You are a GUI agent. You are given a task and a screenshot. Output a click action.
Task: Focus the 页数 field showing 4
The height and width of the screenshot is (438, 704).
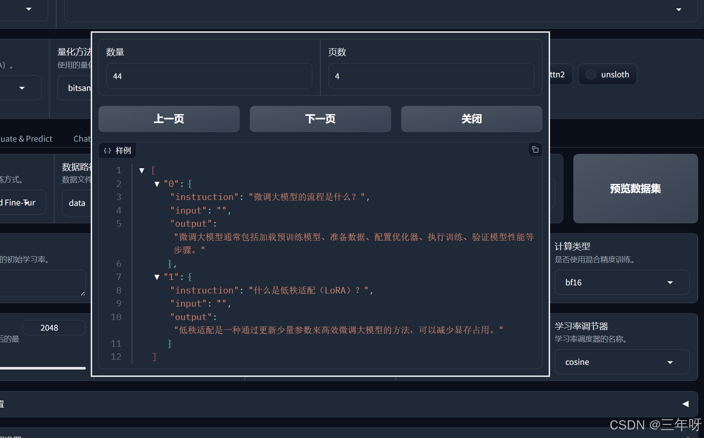coord(431,76)
